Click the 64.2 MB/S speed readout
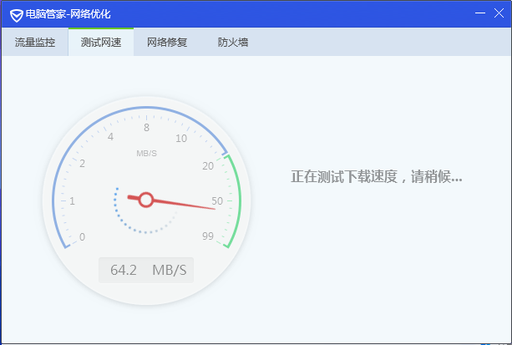The height and width of the screenshot is (345, 512). point(146,270)
